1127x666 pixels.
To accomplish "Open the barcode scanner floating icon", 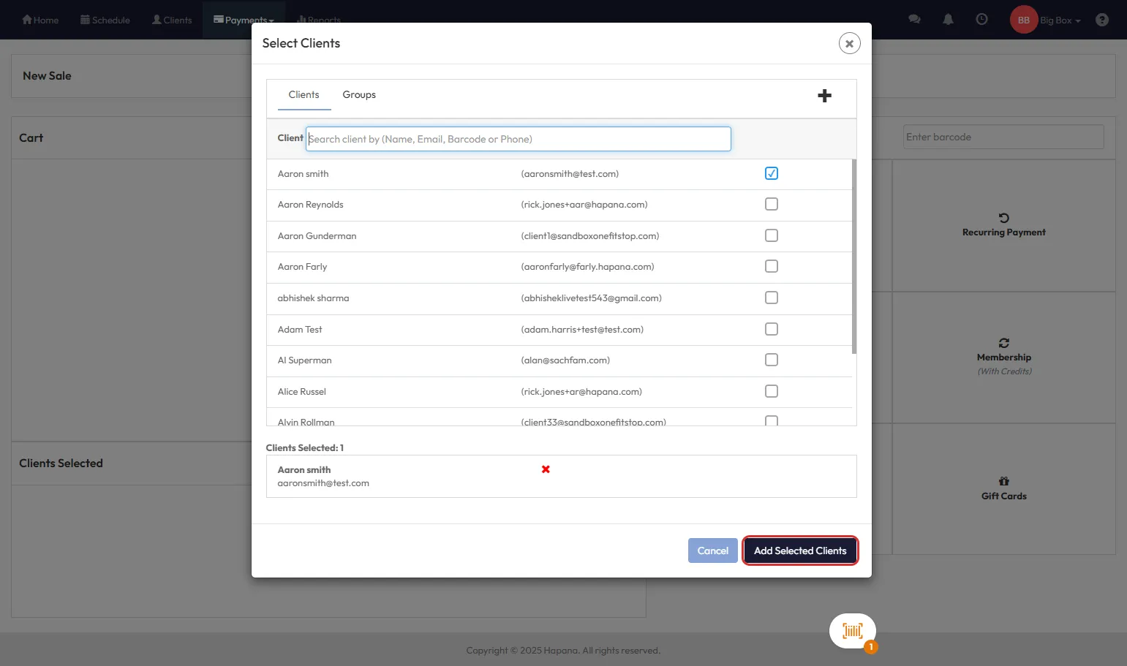I will tap(852, 631).
